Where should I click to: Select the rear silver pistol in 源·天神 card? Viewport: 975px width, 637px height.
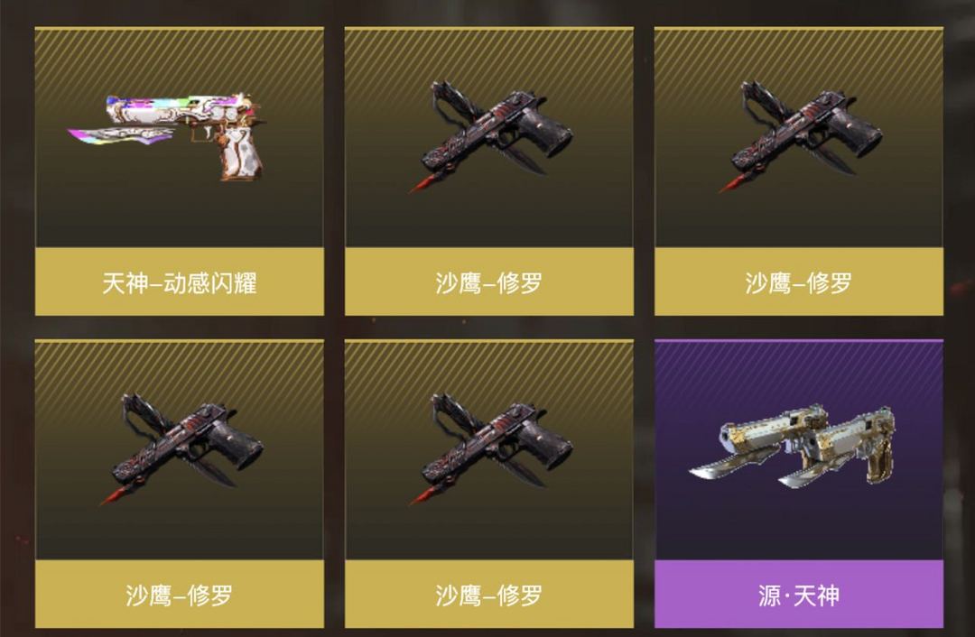756,440
